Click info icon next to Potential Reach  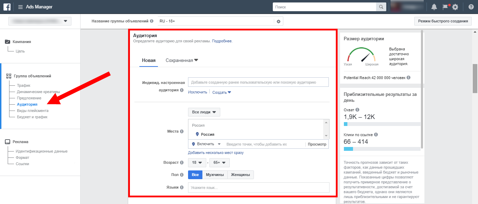coord(409,77)
